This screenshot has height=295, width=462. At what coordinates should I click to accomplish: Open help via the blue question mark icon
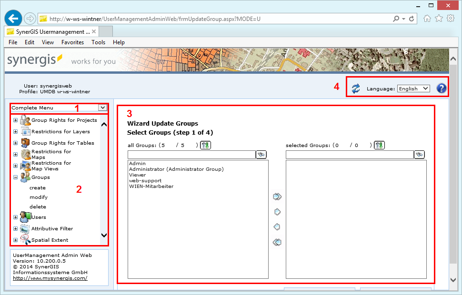click(x=441, y=88)
